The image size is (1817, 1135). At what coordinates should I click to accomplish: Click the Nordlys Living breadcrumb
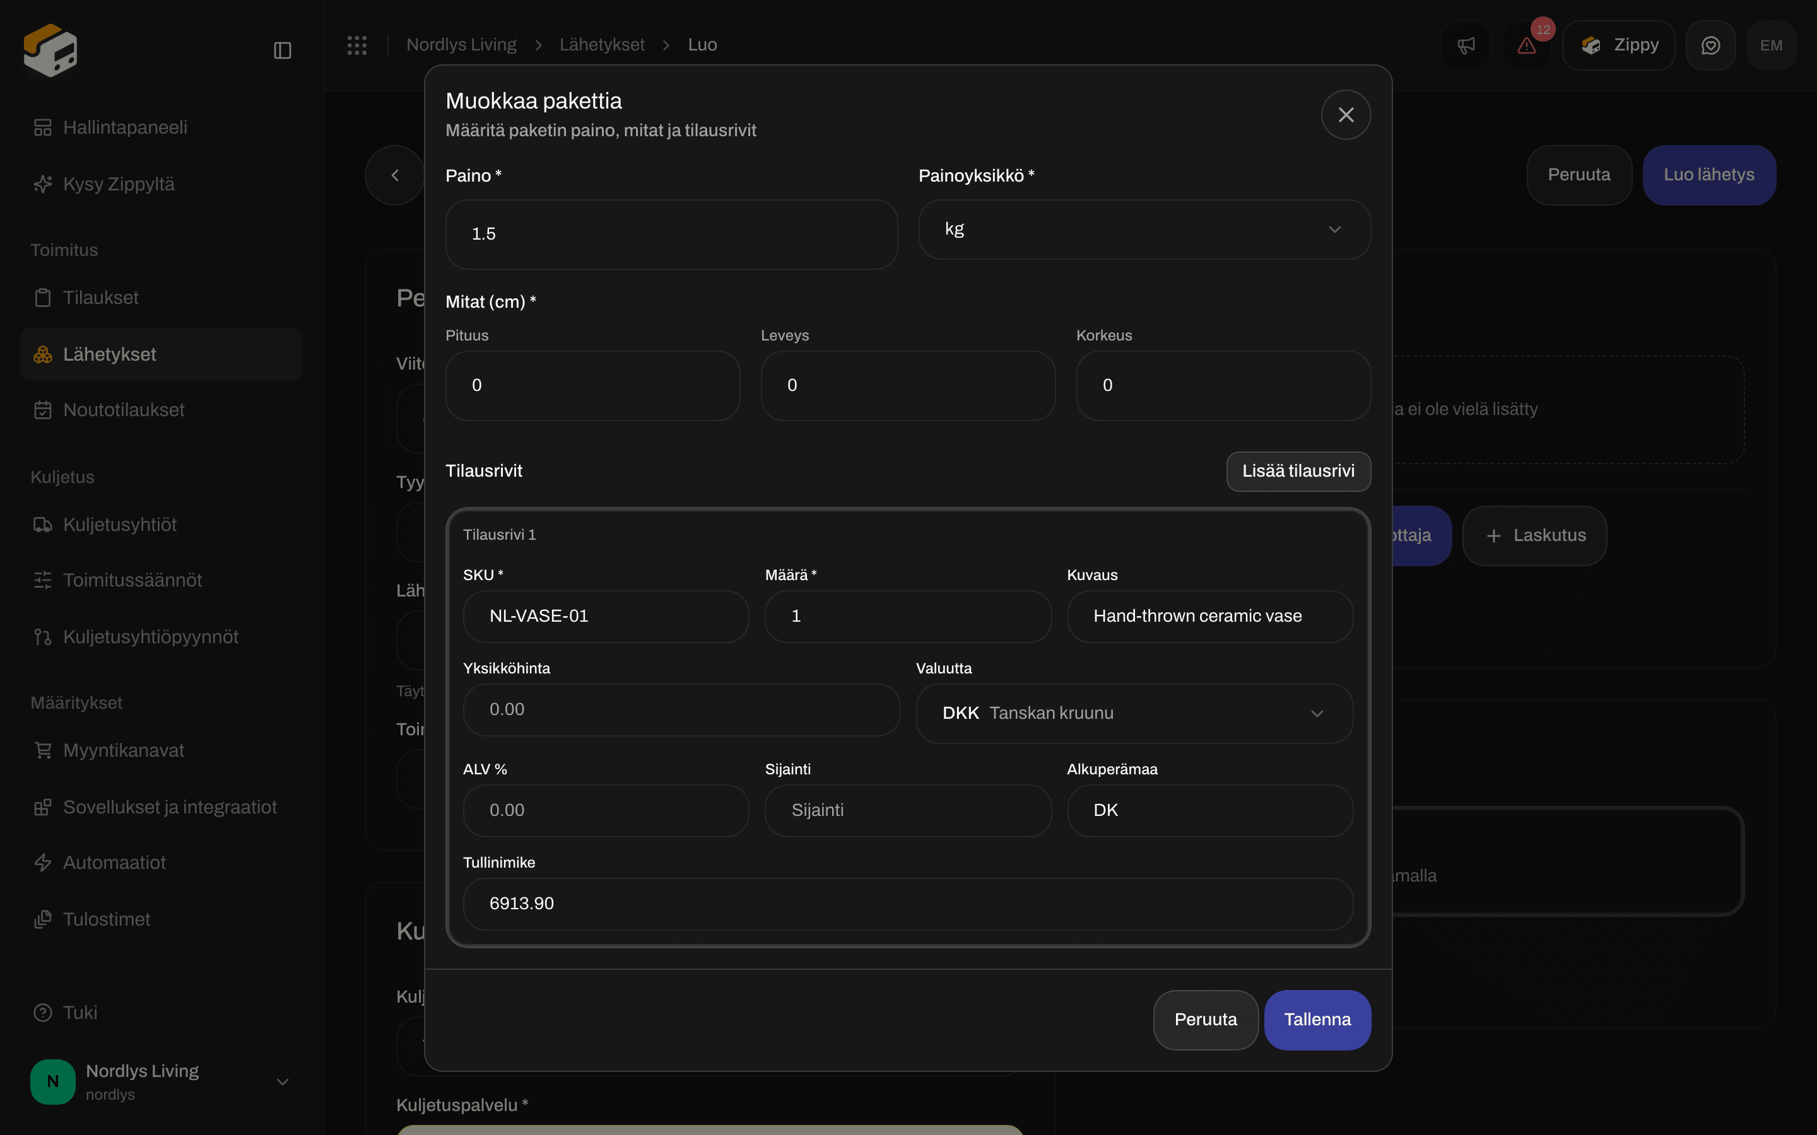point(461,45)
